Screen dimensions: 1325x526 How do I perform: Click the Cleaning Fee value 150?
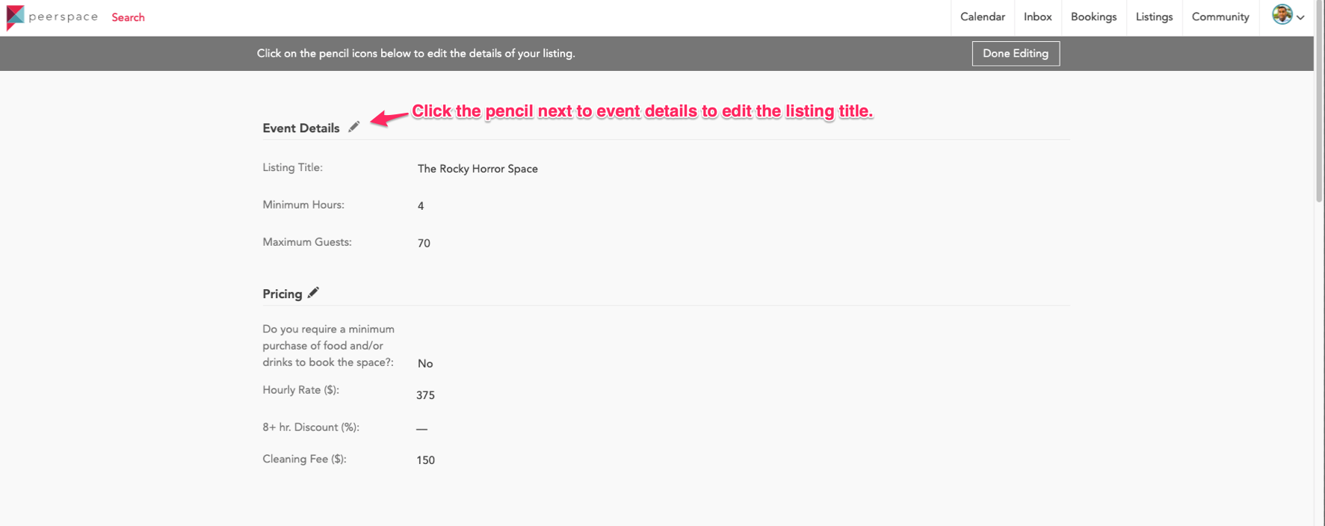coord(425,460)
